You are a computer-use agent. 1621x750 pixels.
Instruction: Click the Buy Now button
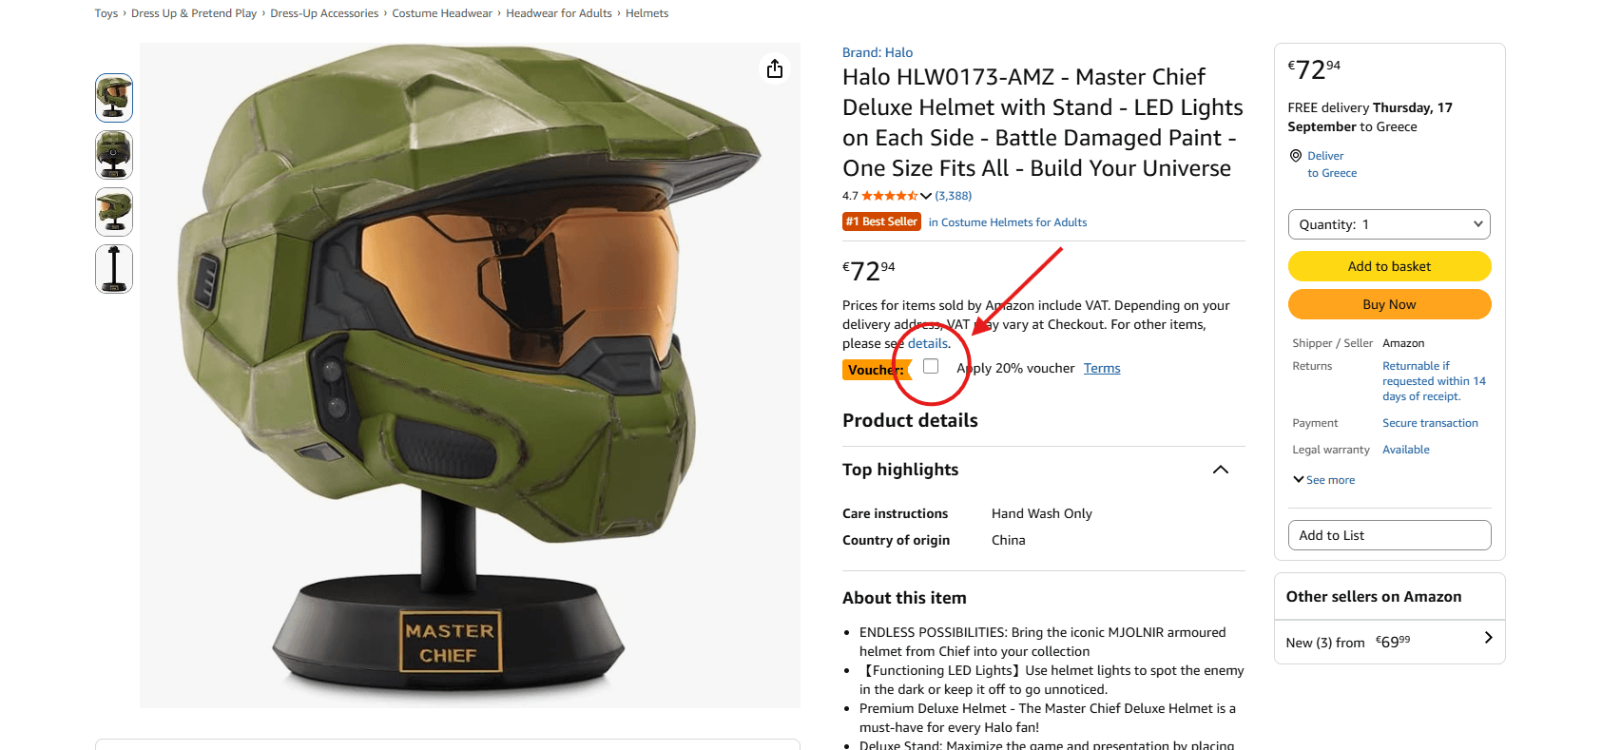pos(1389,304)
